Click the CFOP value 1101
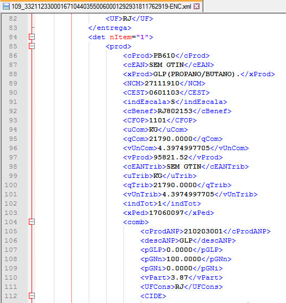The width and height of the screenshot is (286, 303). pos(158,120)
